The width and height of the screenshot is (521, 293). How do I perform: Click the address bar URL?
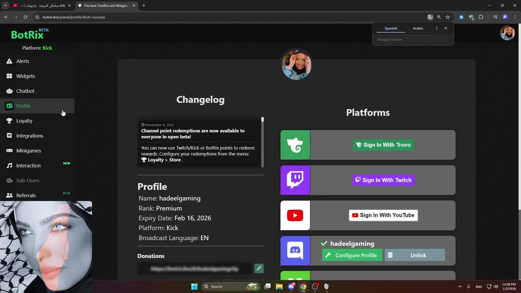point(74,17)
